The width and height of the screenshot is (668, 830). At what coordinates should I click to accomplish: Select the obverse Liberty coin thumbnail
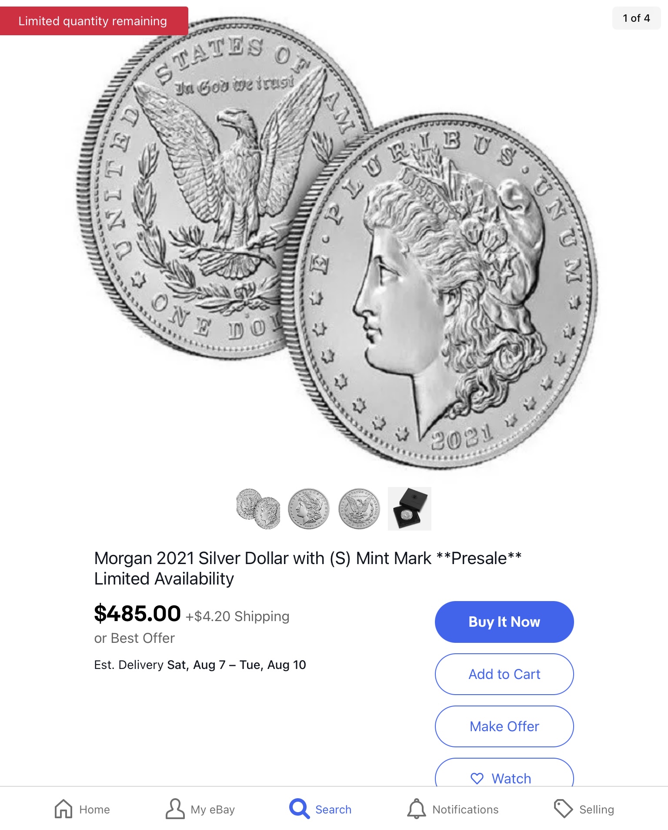(x=309, y=509)
